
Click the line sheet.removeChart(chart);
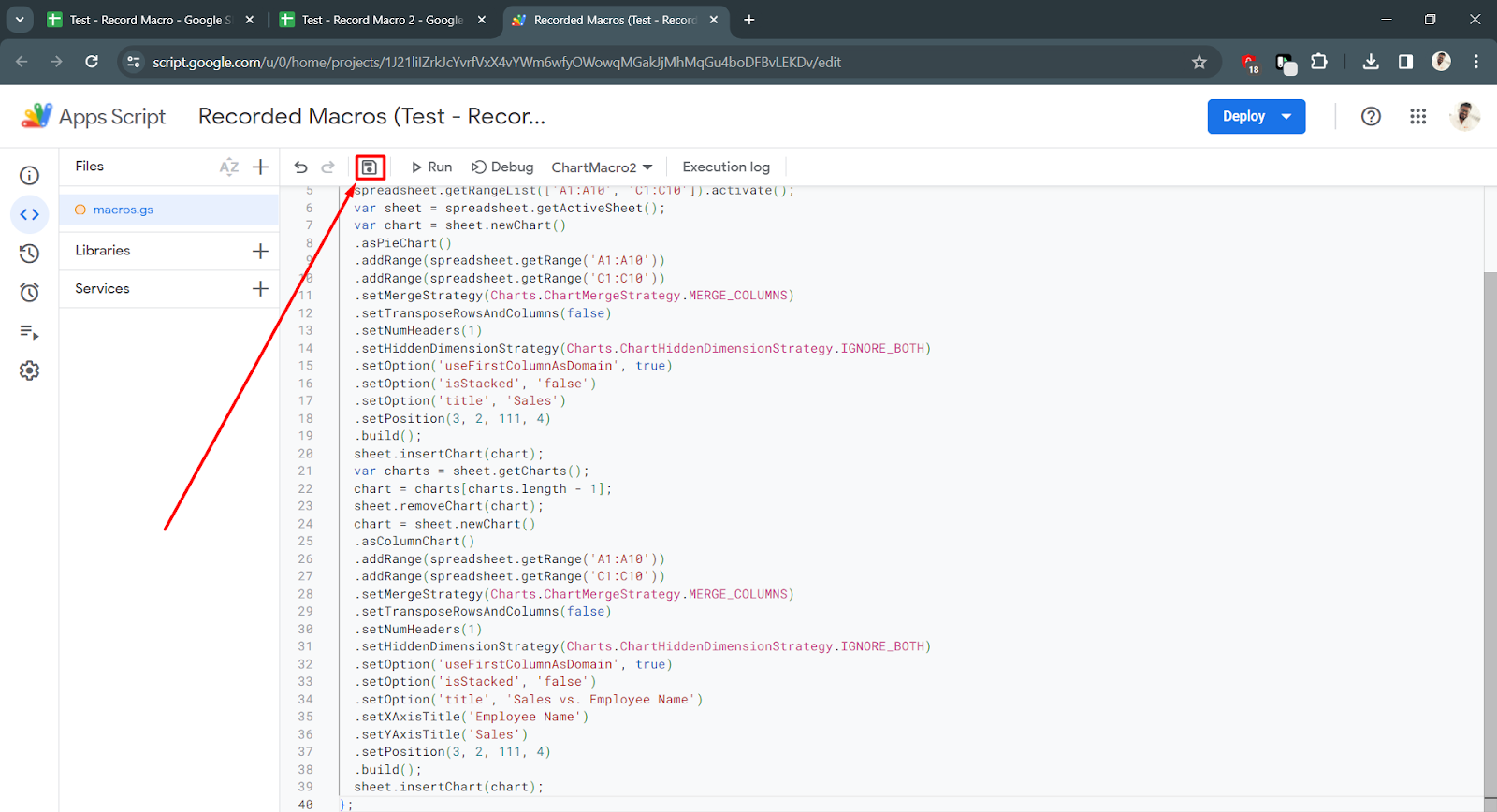point(448,506)
